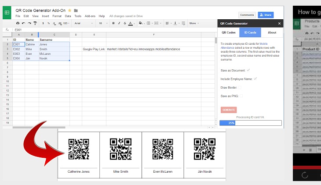Format selection as currency
Image resolution: width=321 pixels, height=185 pixels.
[43, 23]
